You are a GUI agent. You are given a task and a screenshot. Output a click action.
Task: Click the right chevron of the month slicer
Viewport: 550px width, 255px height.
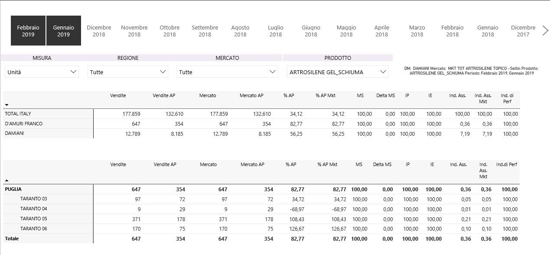click(x=545, y=30)
